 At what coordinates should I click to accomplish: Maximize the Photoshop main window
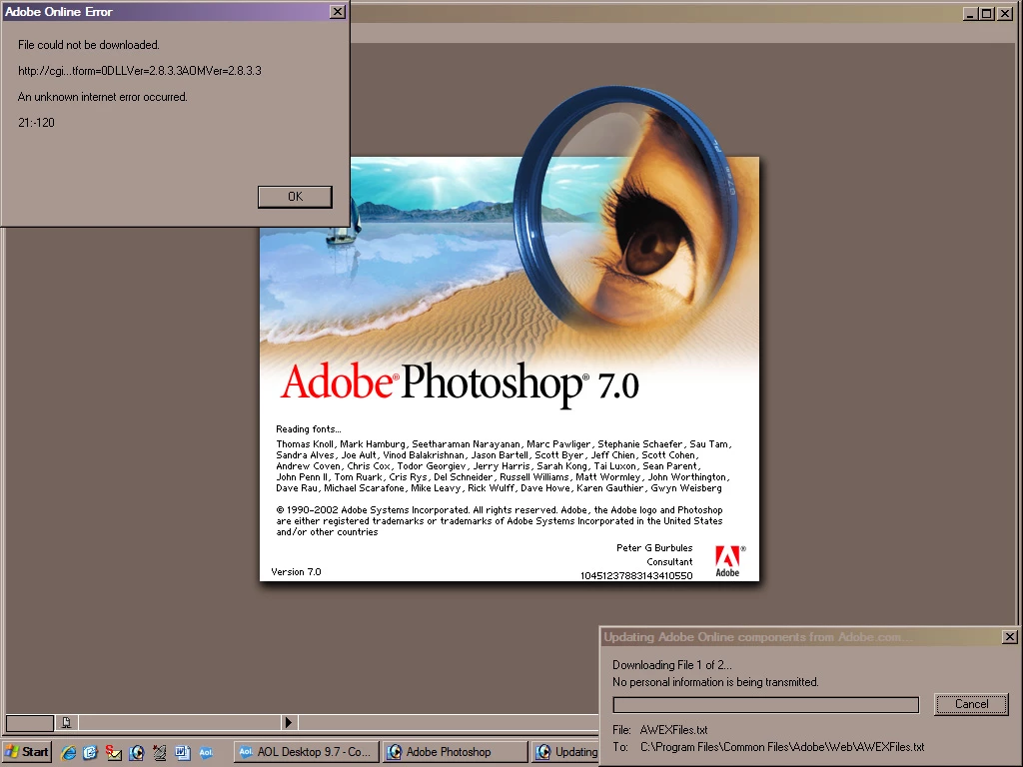[x=987, y=14]
